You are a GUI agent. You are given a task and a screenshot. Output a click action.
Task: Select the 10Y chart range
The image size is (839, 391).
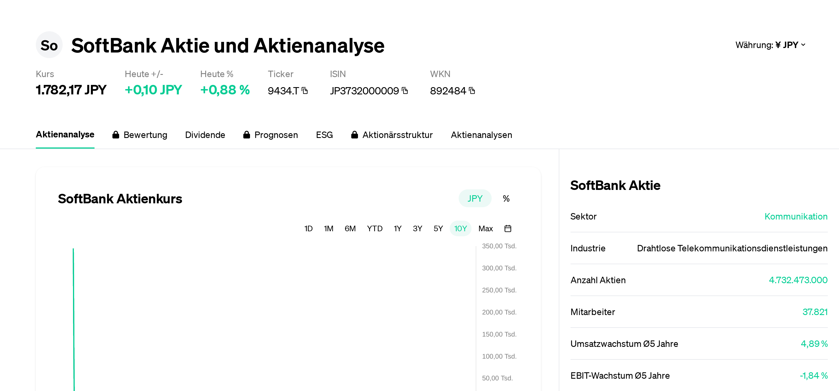pyautogui.click(x=460, y=229)
